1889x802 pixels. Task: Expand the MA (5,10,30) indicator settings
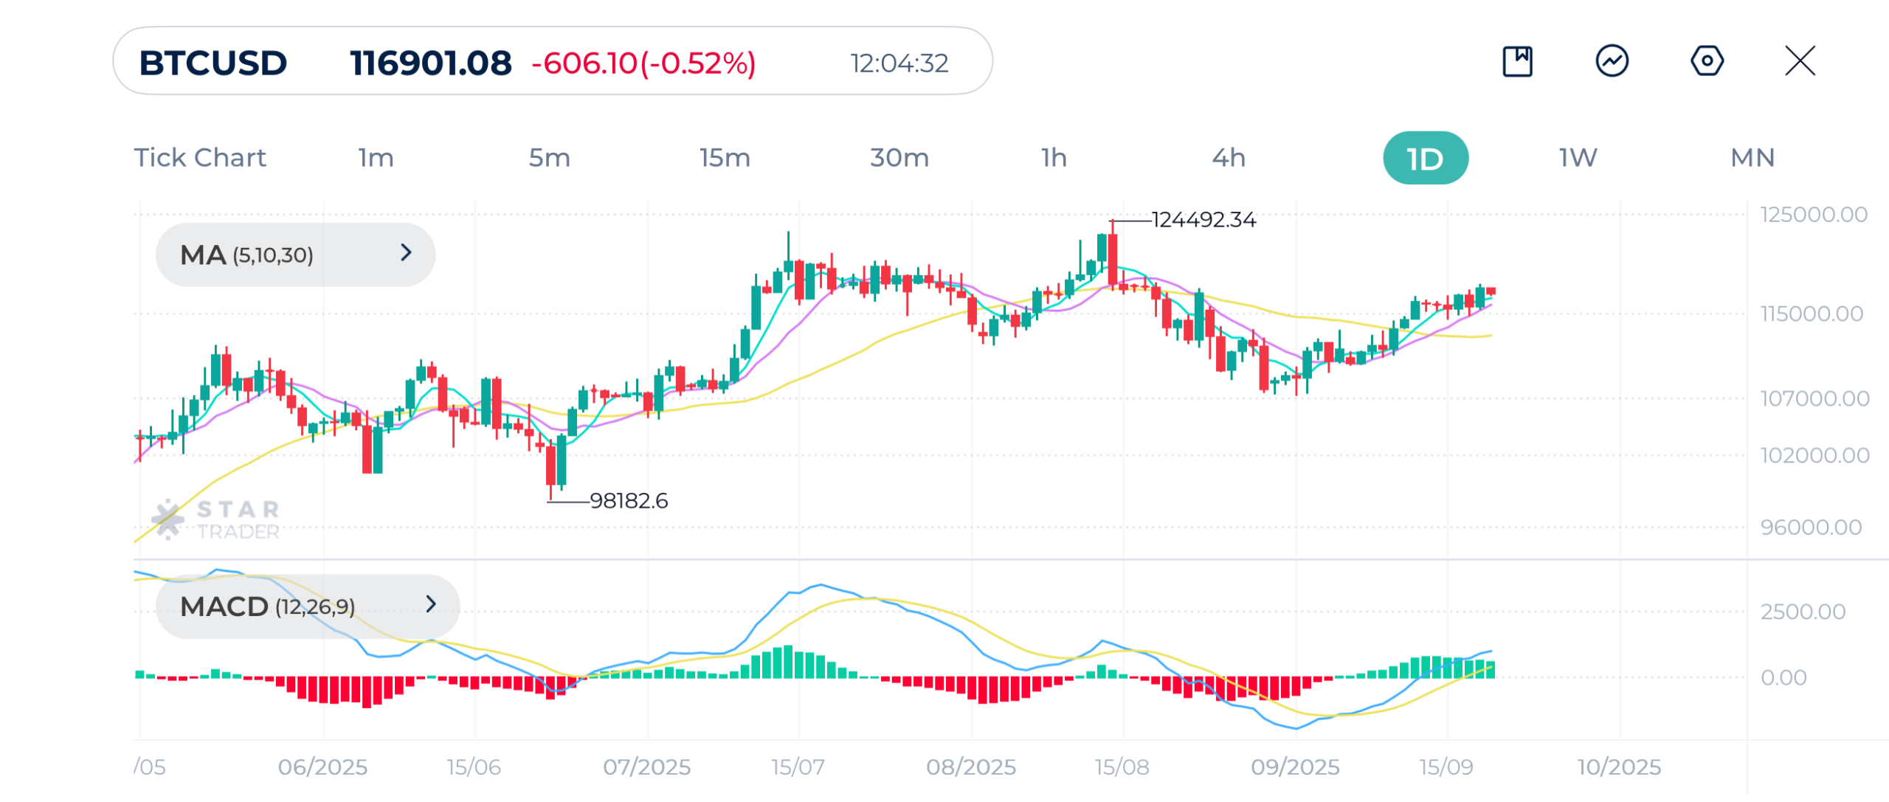(294, 254)
